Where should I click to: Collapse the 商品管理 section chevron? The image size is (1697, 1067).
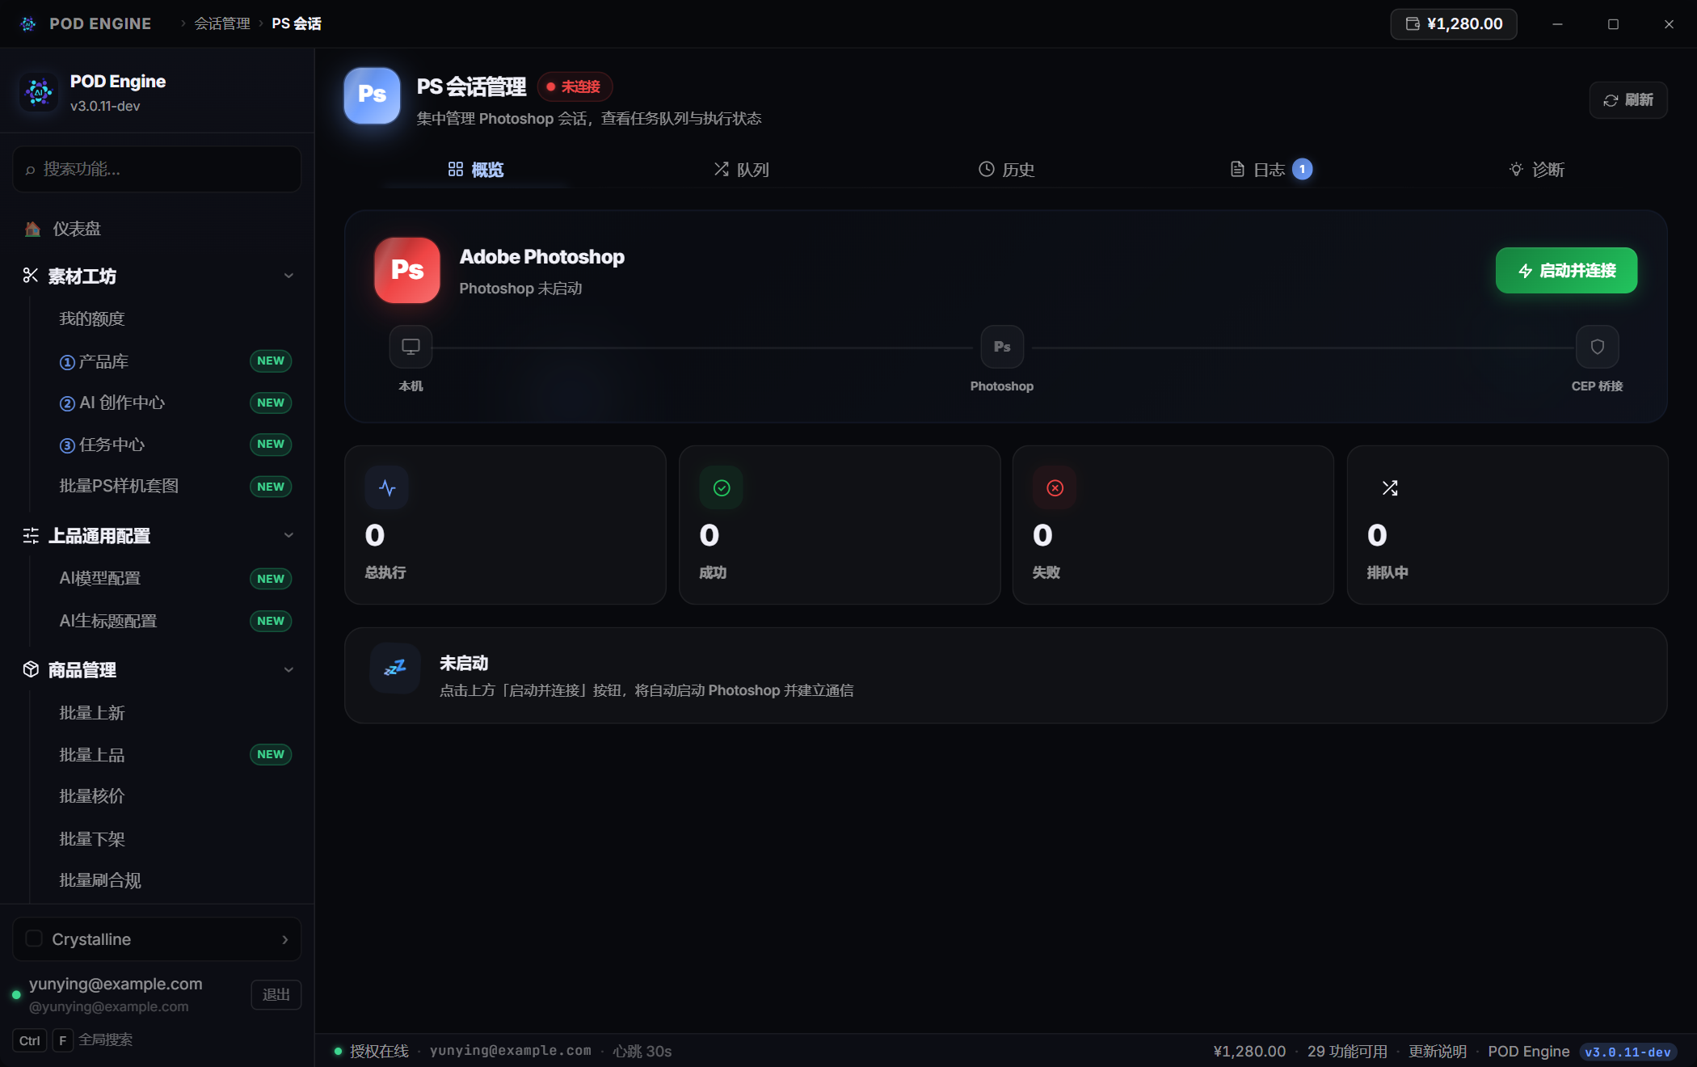(x=288, y=669)
